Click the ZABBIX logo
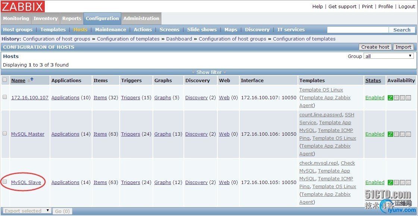 (23, 6)
